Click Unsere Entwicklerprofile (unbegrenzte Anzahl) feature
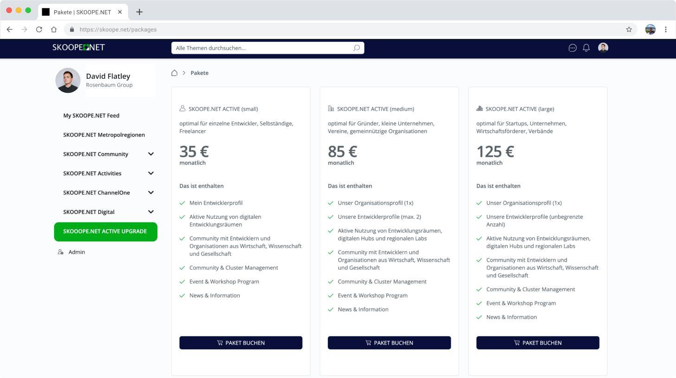The height and width of the screenshot is (378, 676). click(535, 220)
